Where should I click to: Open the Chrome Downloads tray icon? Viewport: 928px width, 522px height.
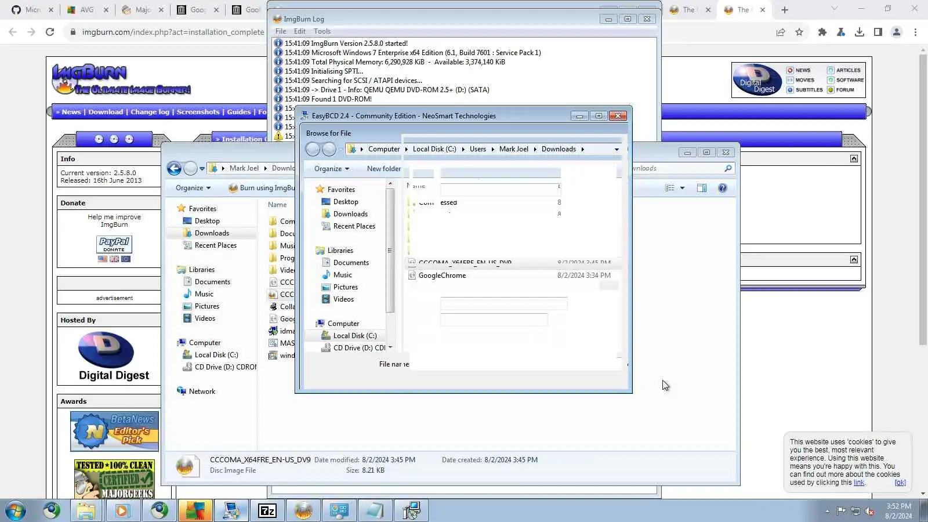click(x=860, y=32)
